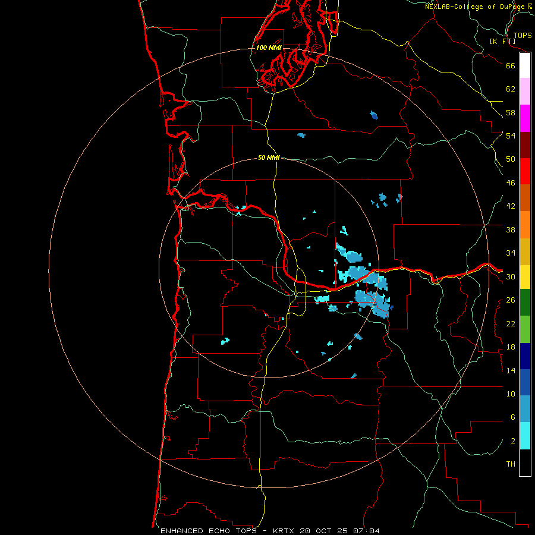The image size is (535, 535).
Task: Click the legend value 14
Action: pos(511,370)
